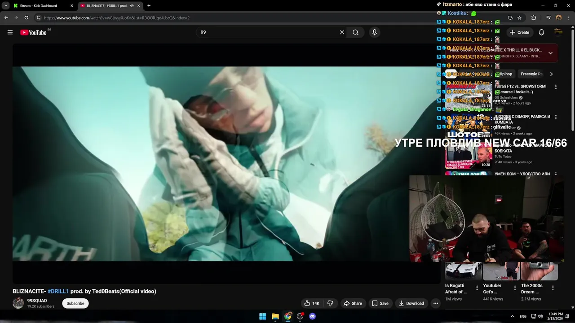This screenshot has height=323, width=575.
Task: Open File Explorer from the taskbar
Action: coord(275,316)
